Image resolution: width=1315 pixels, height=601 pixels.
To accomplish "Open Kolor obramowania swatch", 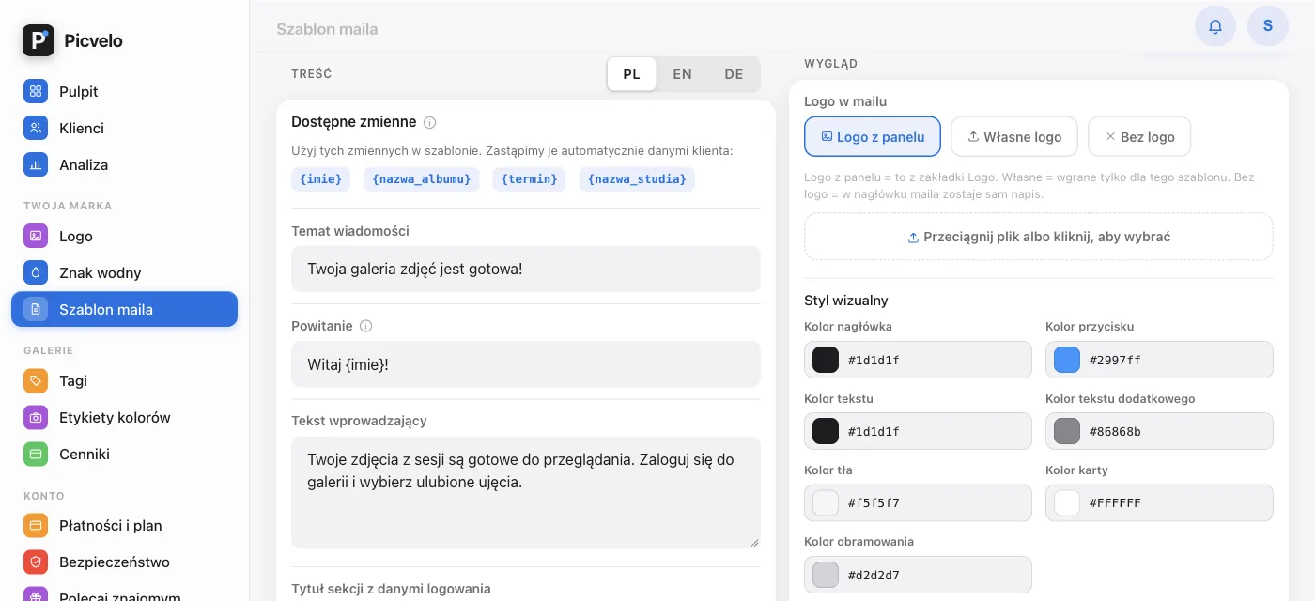I will pyautogui.click(x=826, y=574).
